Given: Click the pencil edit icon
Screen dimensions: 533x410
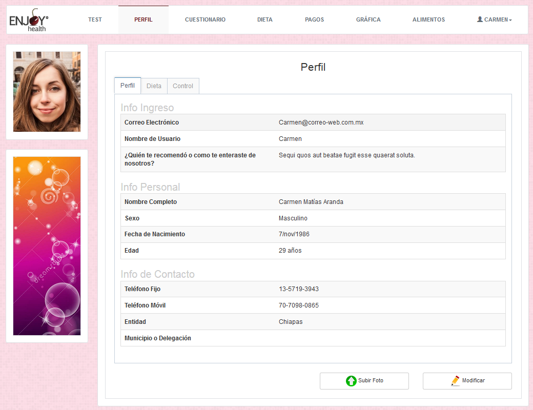Looking at the screenshot, I should click(x=455, y=381).
